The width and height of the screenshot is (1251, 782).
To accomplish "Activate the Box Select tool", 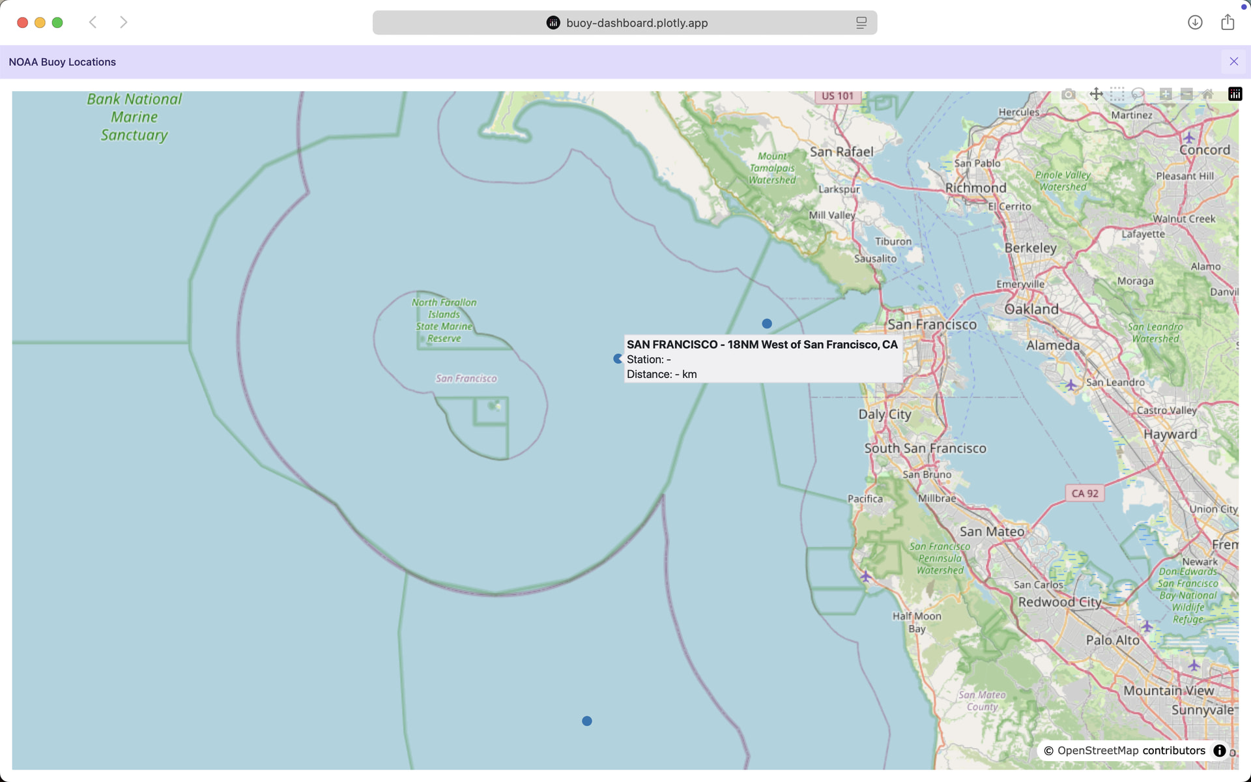I will pyautogui.click(x=1117, y=94).
